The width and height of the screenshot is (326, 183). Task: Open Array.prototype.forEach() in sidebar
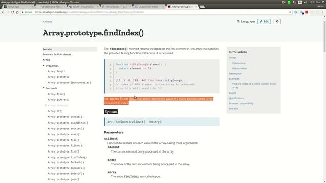pyautogui.click(x=66, y=162)
